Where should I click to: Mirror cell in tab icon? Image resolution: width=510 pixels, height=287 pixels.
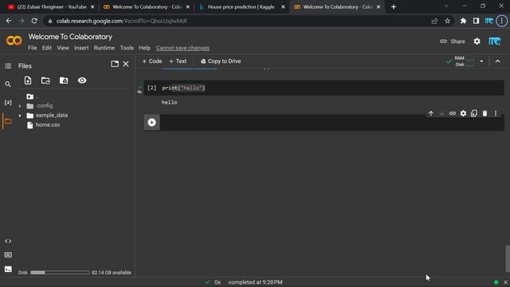coord(474,113)
